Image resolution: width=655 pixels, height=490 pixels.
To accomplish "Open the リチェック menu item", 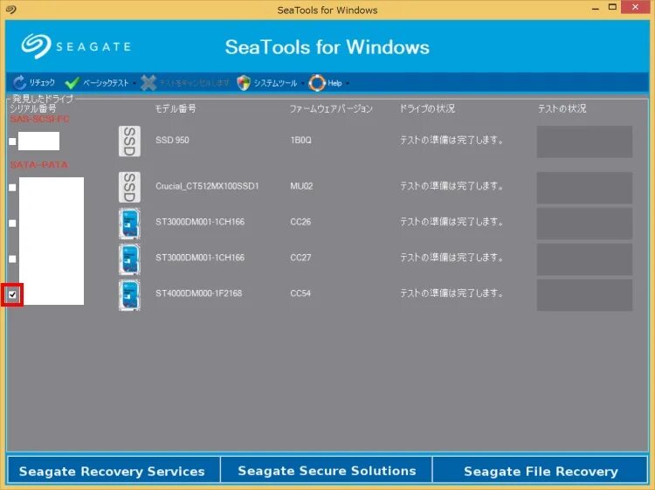I will coord(42,83).
